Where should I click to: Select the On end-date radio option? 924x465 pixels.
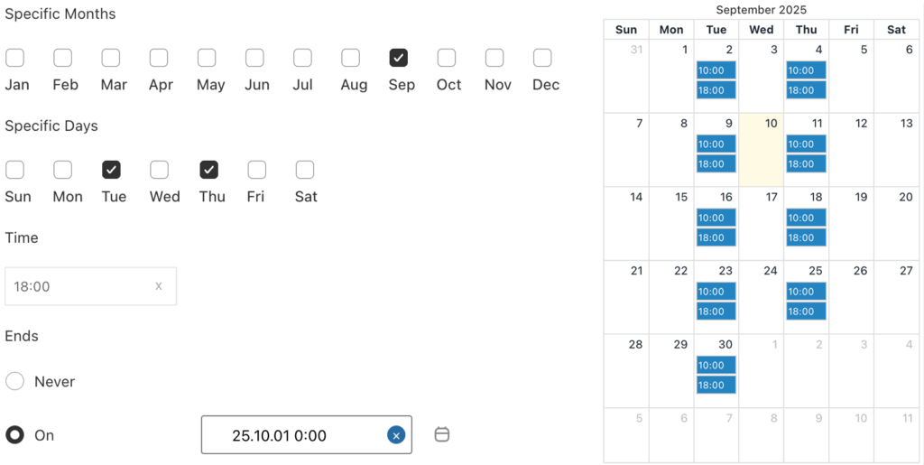tap(14, 435)
